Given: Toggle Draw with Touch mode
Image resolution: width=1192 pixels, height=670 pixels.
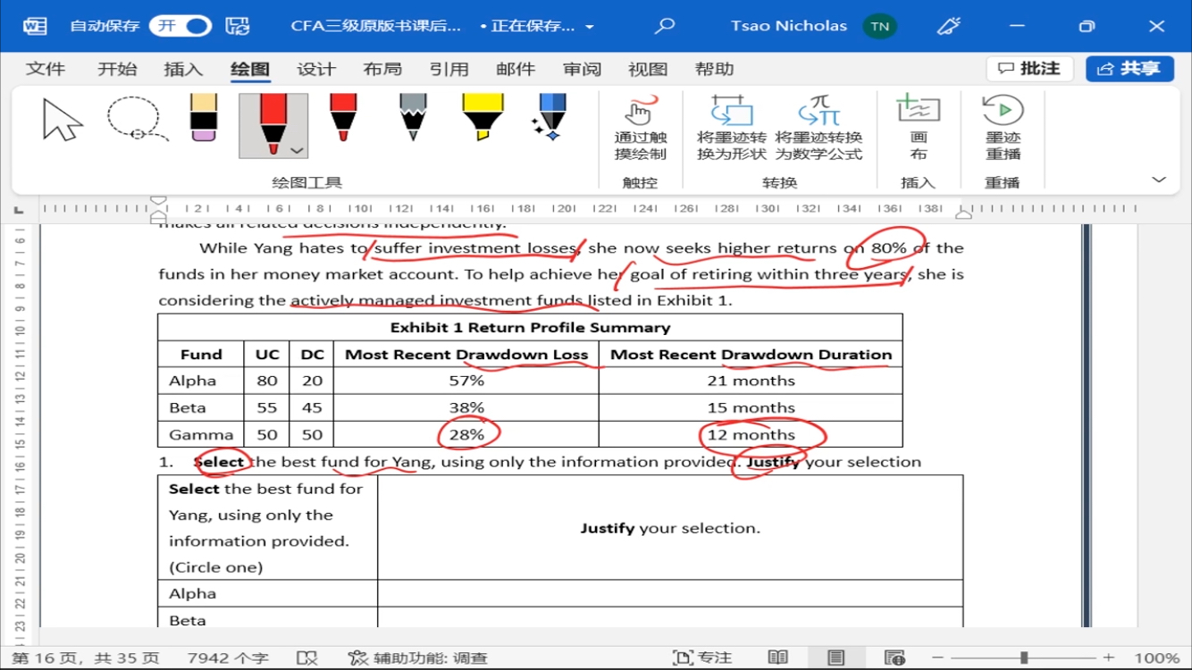Looking at the screenshot, I should (640, 128).
